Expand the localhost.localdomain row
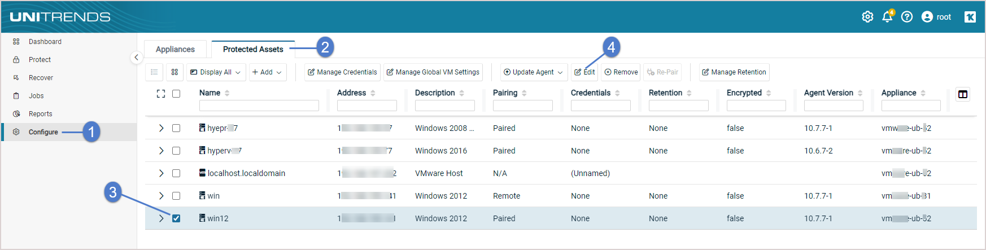The width and height of the screenshot is (986, 250). 161,173
